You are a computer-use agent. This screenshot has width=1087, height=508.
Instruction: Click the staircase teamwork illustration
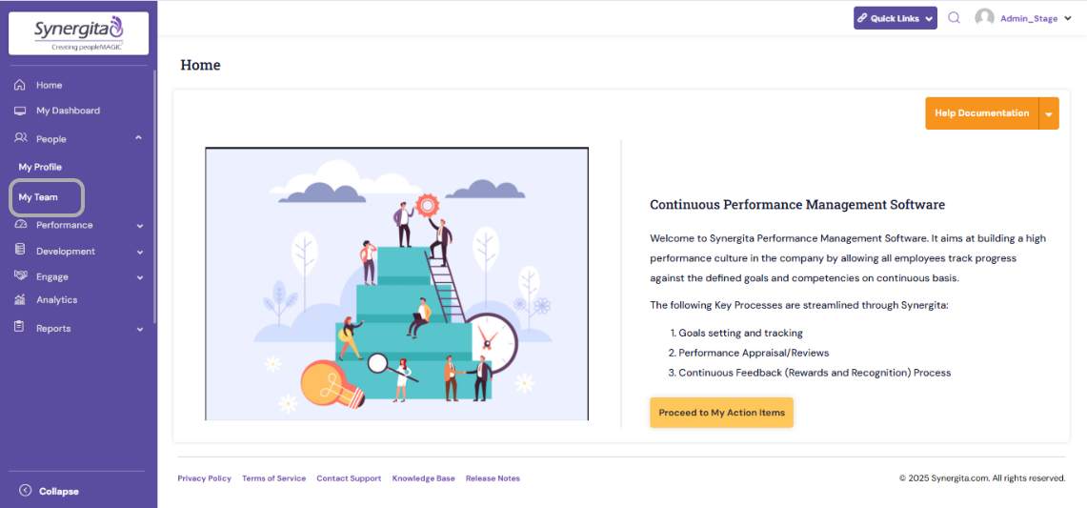(x=396, y=283)
